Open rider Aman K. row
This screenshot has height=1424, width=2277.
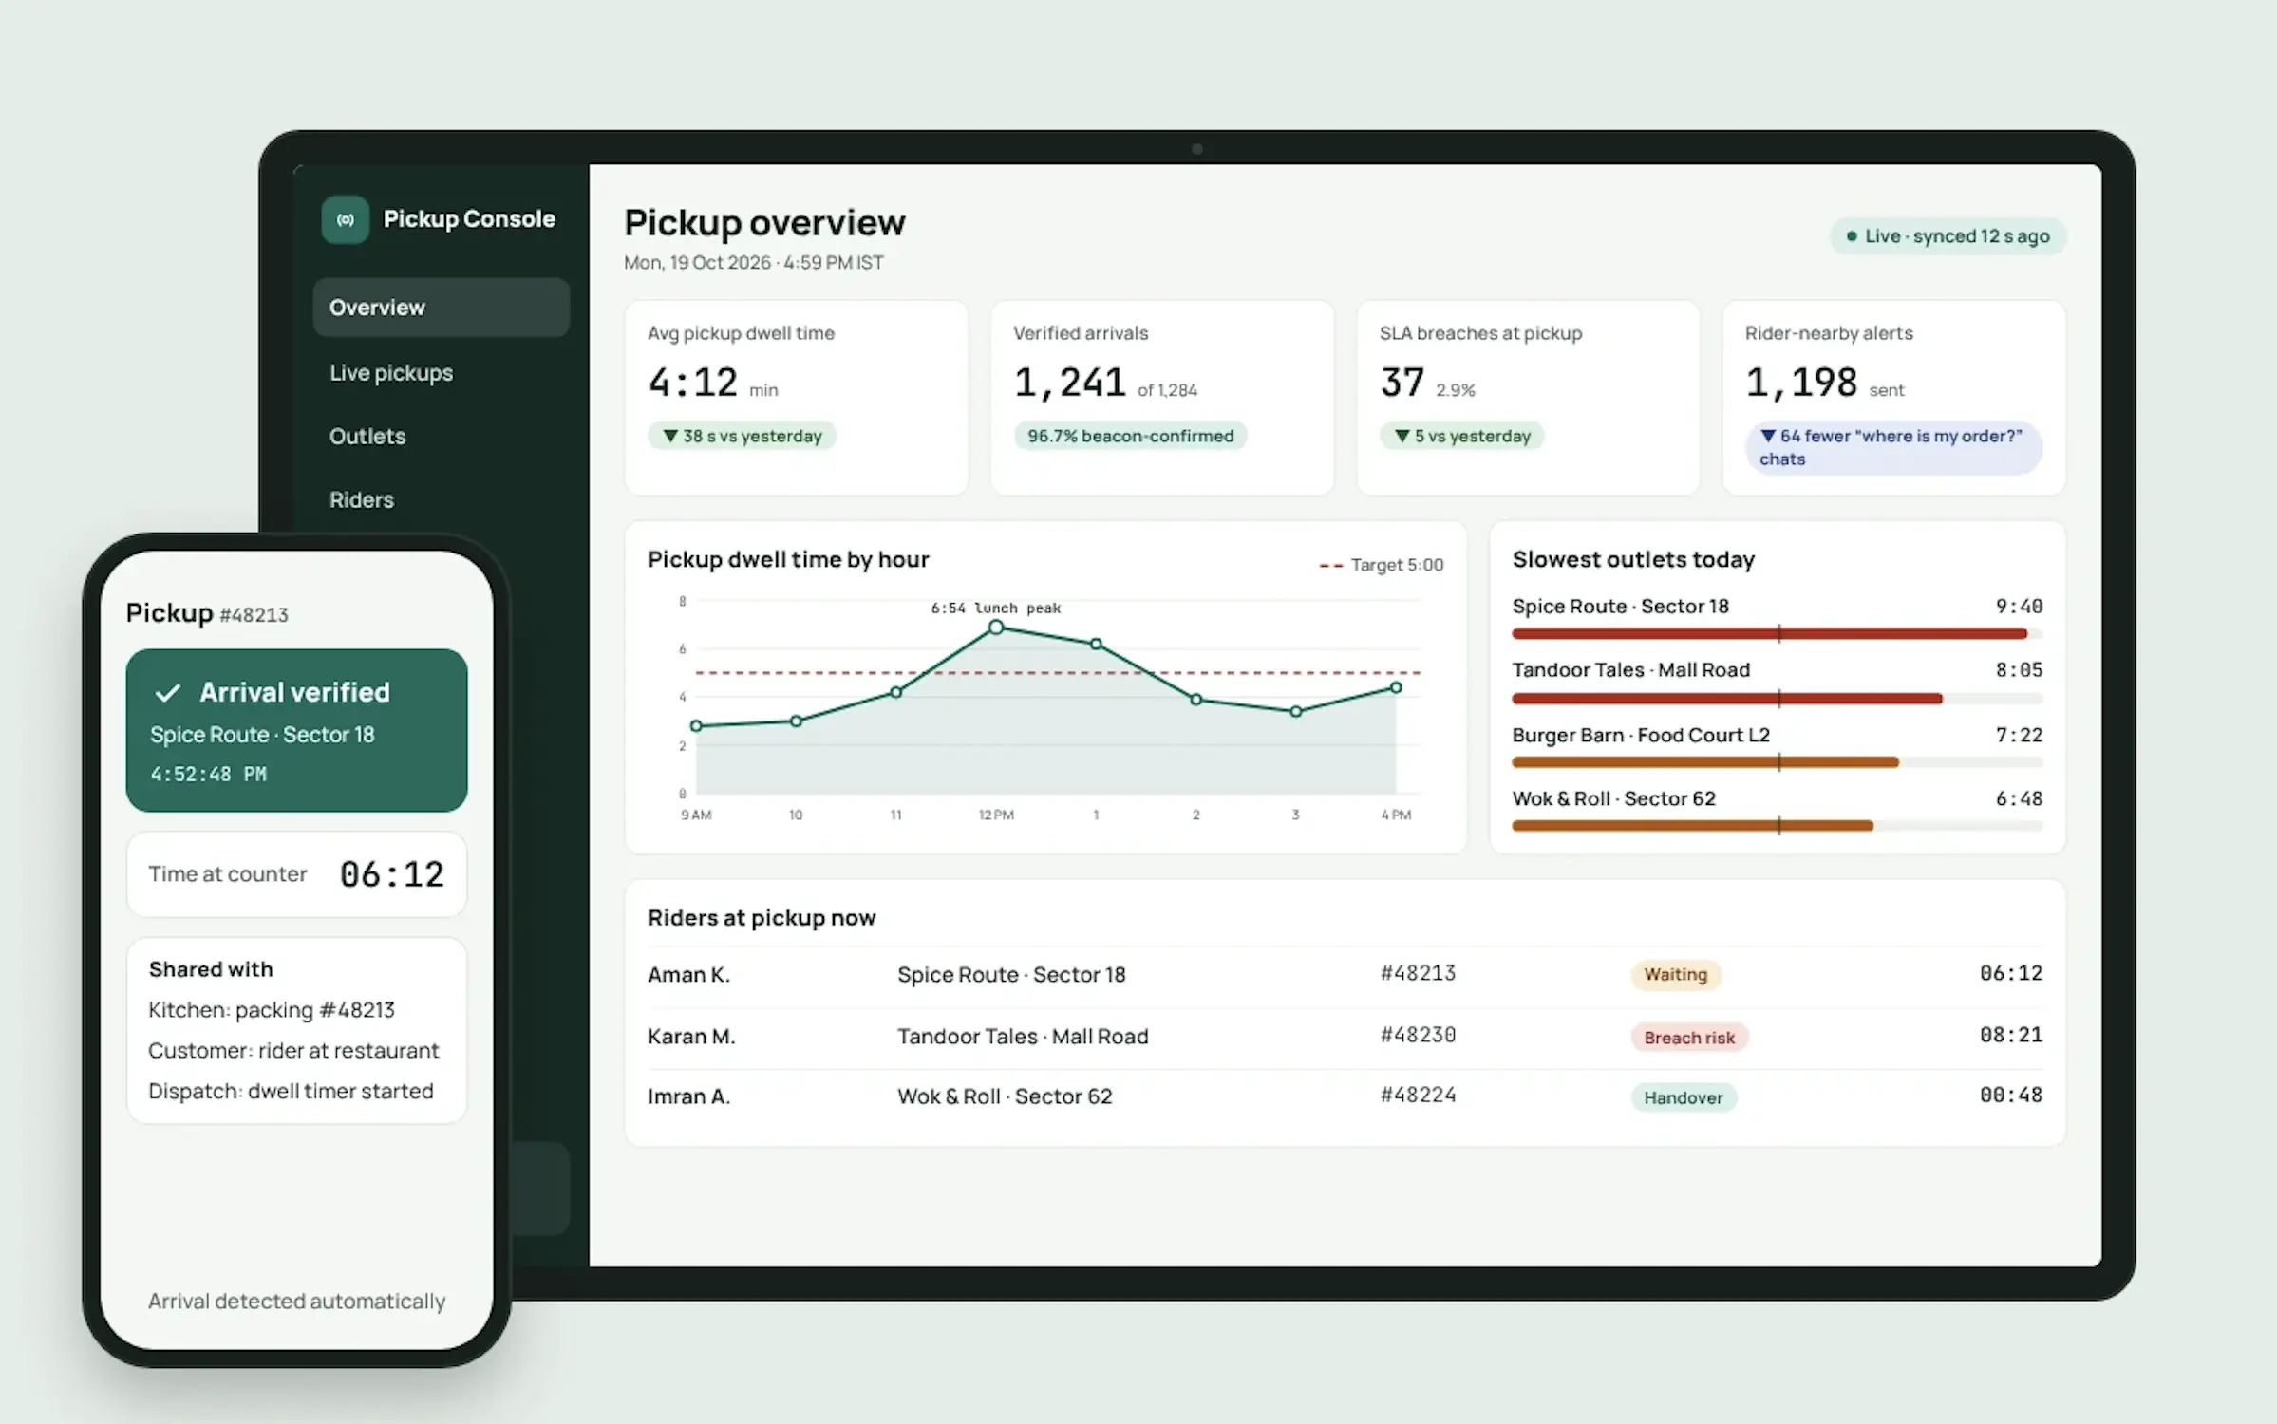pos(1345,975)
